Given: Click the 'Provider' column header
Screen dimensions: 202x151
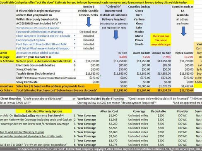Looking at the screenshot, I should click(x=183, y=111).
